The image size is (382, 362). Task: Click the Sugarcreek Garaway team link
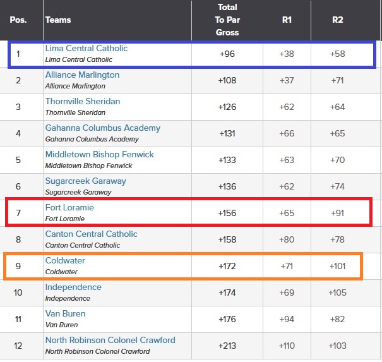coord(86,181)
